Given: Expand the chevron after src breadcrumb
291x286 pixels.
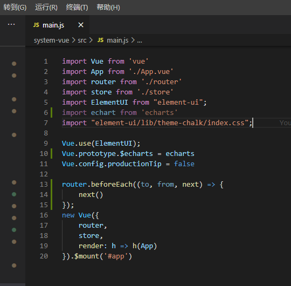Looking at the screenshot, I should coord(91,40).
